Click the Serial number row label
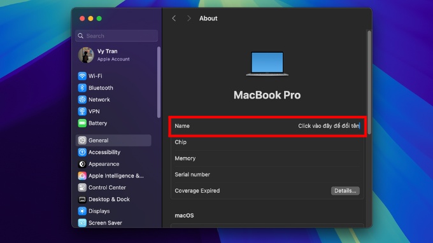 pos(192,174)
